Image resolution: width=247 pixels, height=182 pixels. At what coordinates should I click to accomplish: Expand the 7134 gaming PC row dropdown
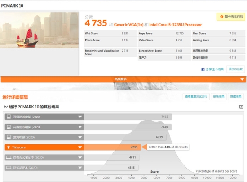tap(80, 127)
